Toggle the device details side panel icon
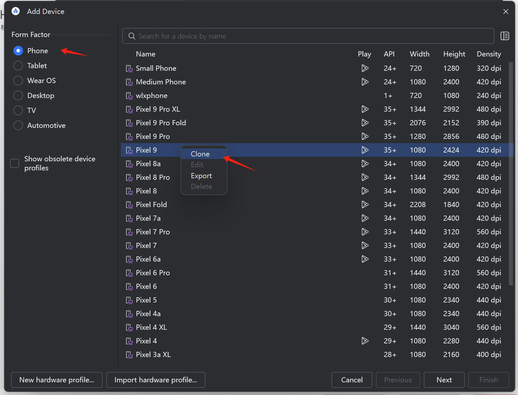The width and height of the screenshot is (518, 395). click(505, 36)
